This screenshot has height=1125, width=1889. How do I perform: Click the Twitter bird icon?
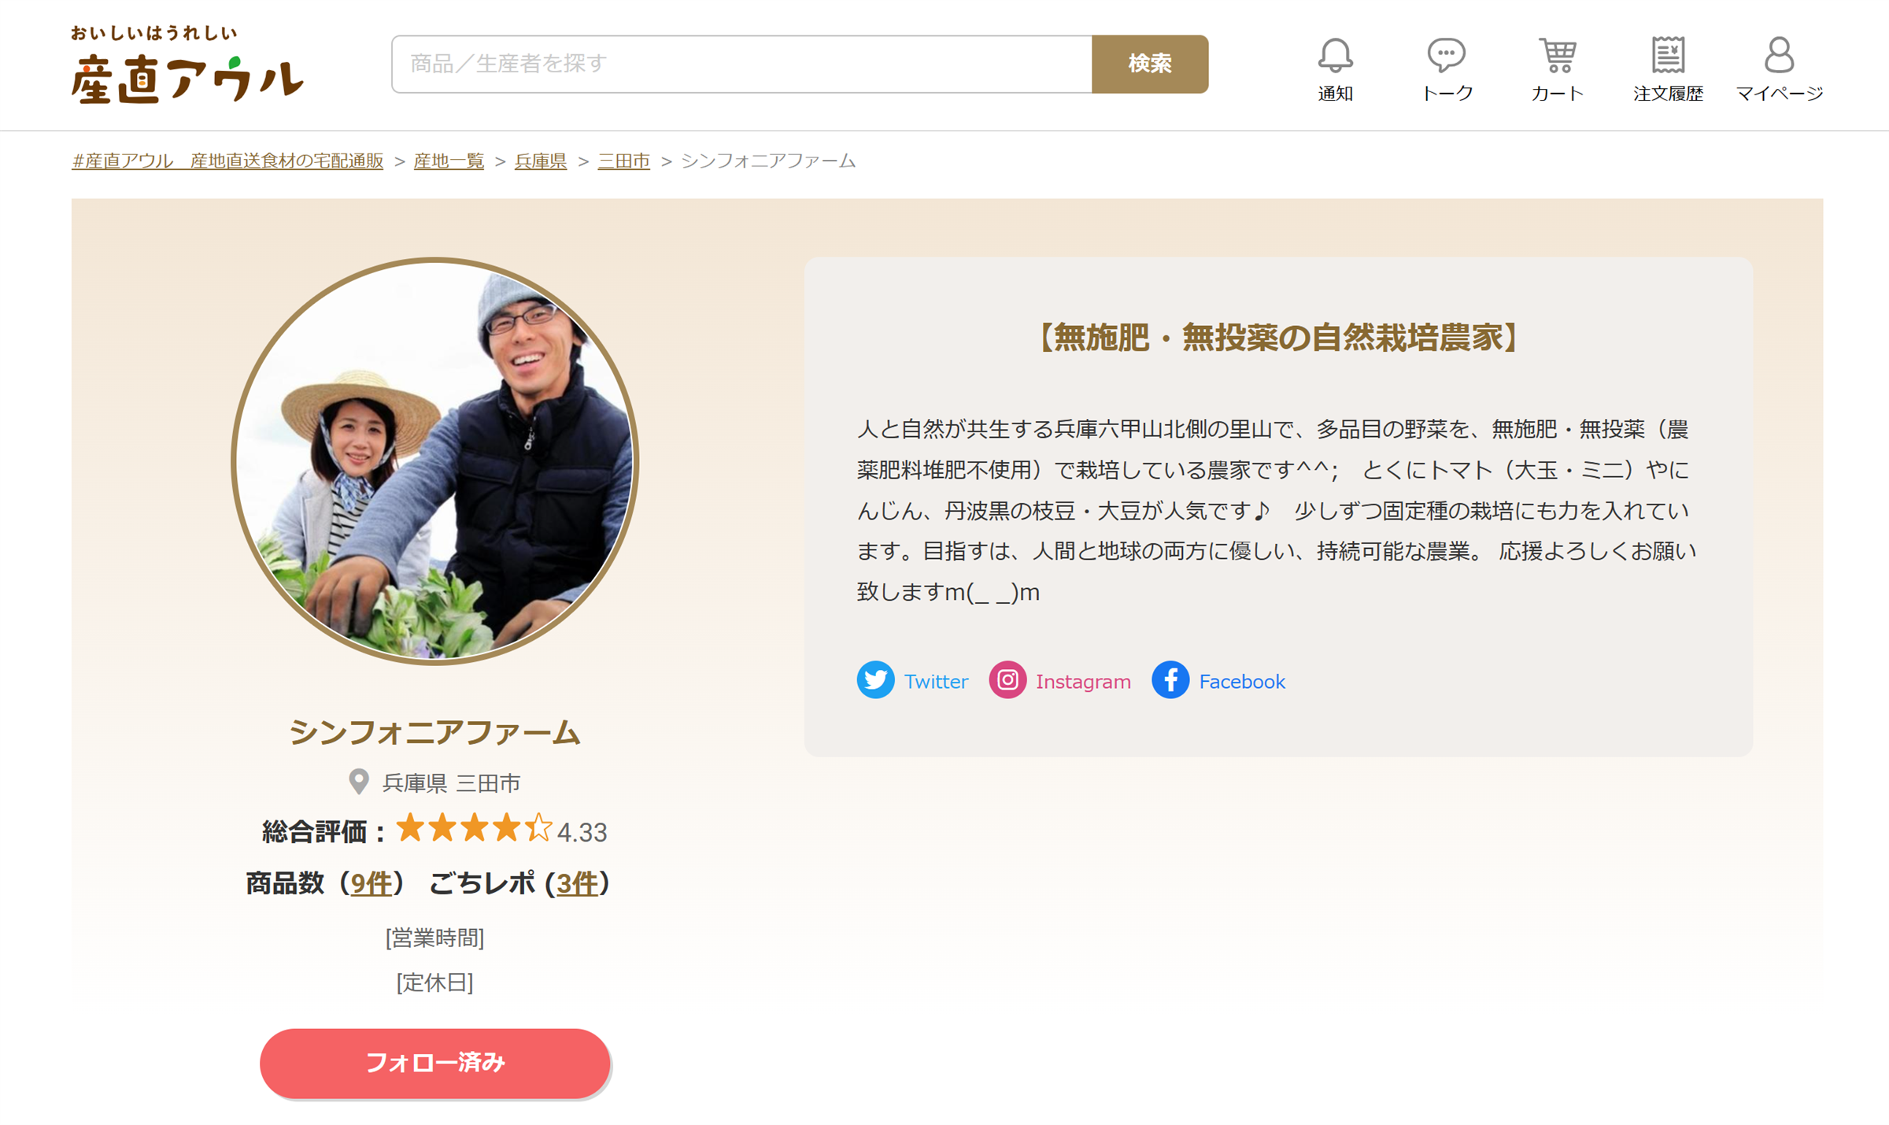point(875,679)
